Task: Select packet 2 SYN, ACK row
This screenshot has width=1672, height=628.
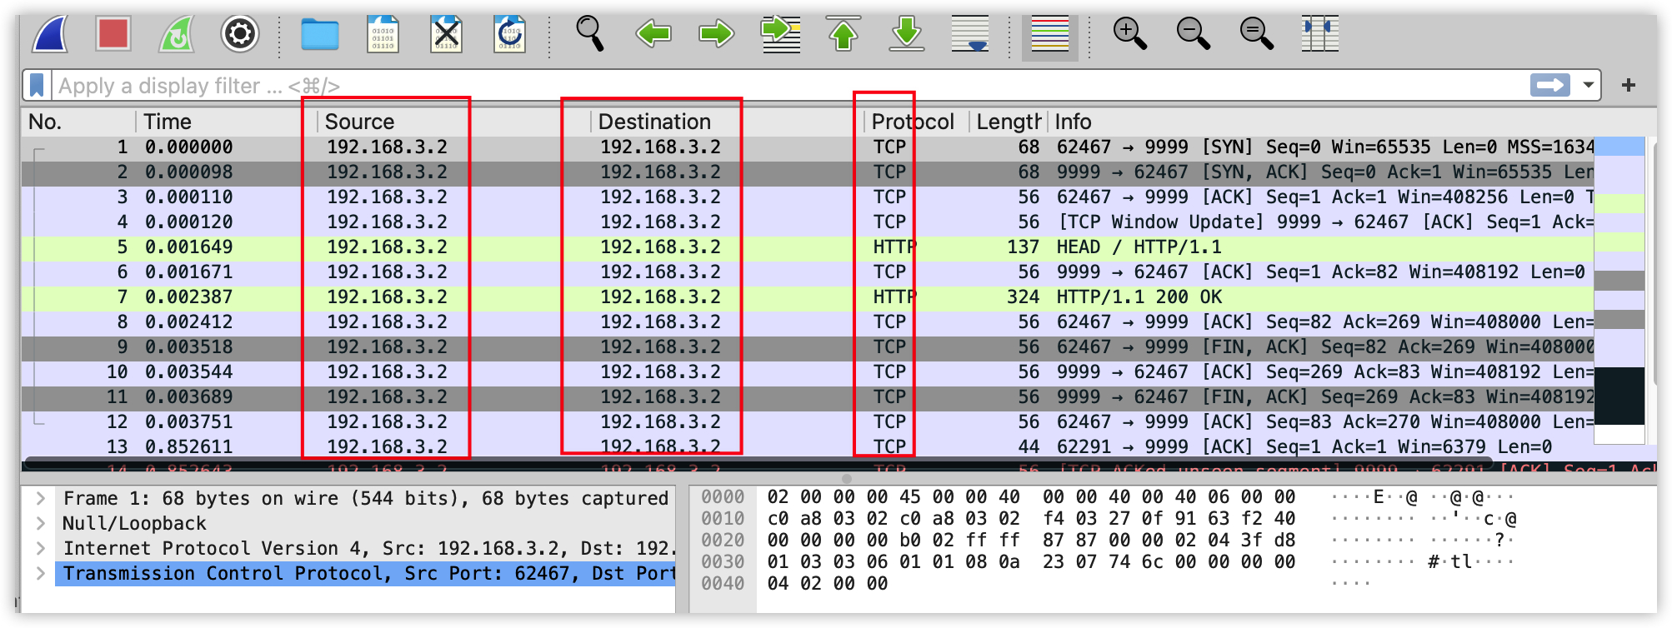Action: click(x=808, y=172)
